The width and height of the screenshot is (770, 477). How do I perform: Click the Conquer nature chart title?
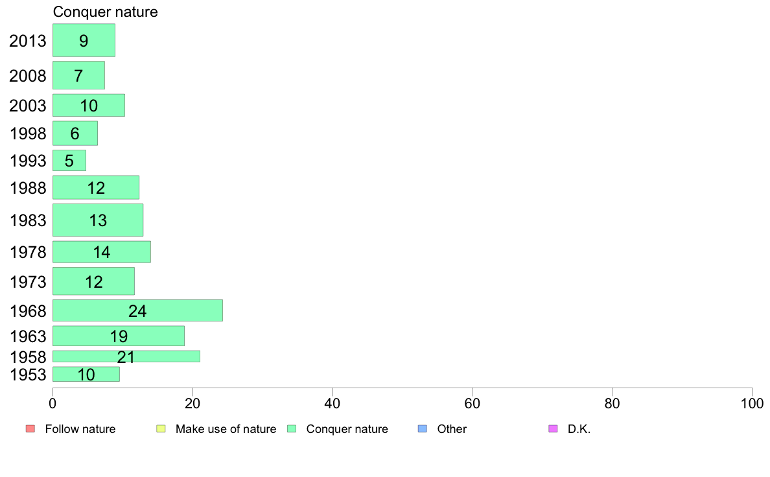[105, 12]
